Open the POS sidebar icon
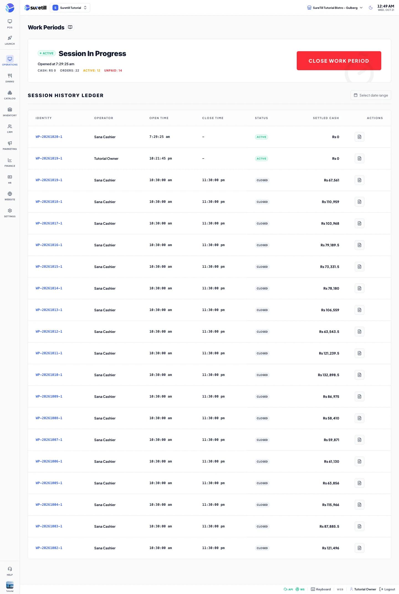 (x=10, y=24)
